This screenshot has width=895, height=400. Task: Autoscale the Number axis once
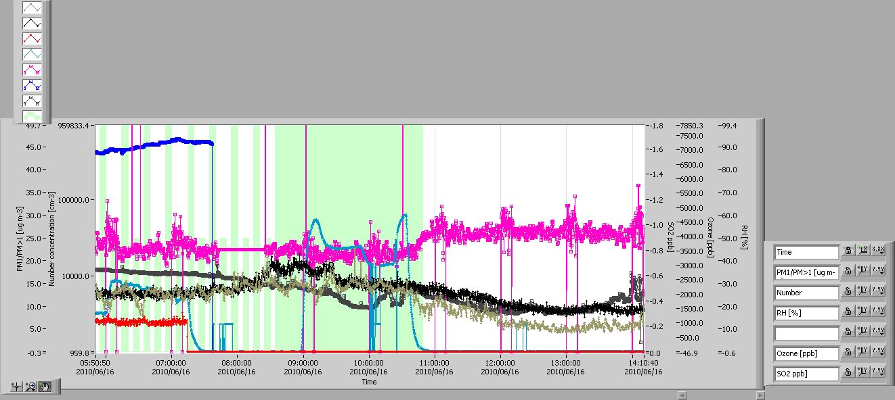864,293
